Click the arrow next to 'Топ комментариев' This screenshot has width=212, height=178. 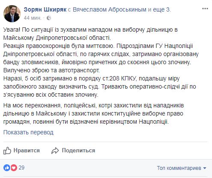tap(205, 168)
